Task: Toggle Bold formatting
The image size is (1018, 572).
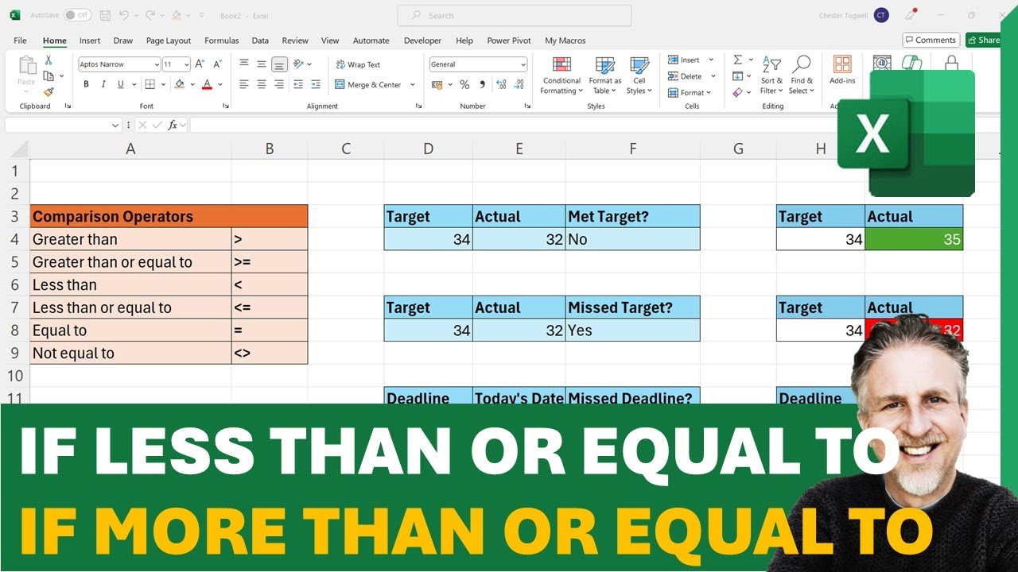Action: (86, 84)
